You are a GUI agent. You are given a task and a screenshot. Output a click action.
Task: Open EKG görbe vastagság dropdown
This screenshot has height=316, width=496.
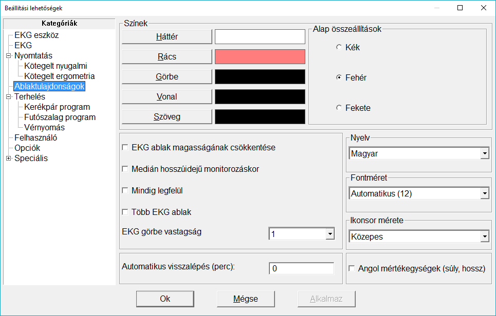330,234
